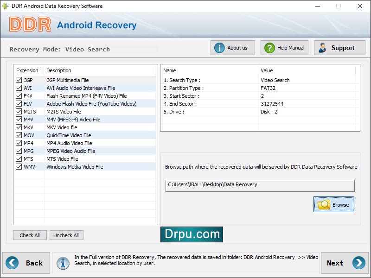Click the Back left arrow icon

[12, 263]
